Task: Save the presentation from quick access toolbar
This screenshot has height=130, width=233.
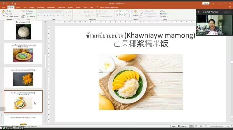Action: [3, 3]
